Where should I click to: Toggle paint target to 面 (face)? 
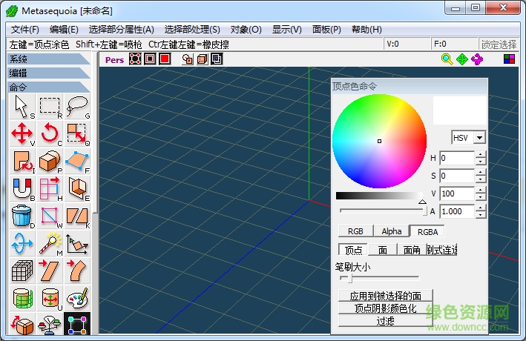click(x=383, y=250)
